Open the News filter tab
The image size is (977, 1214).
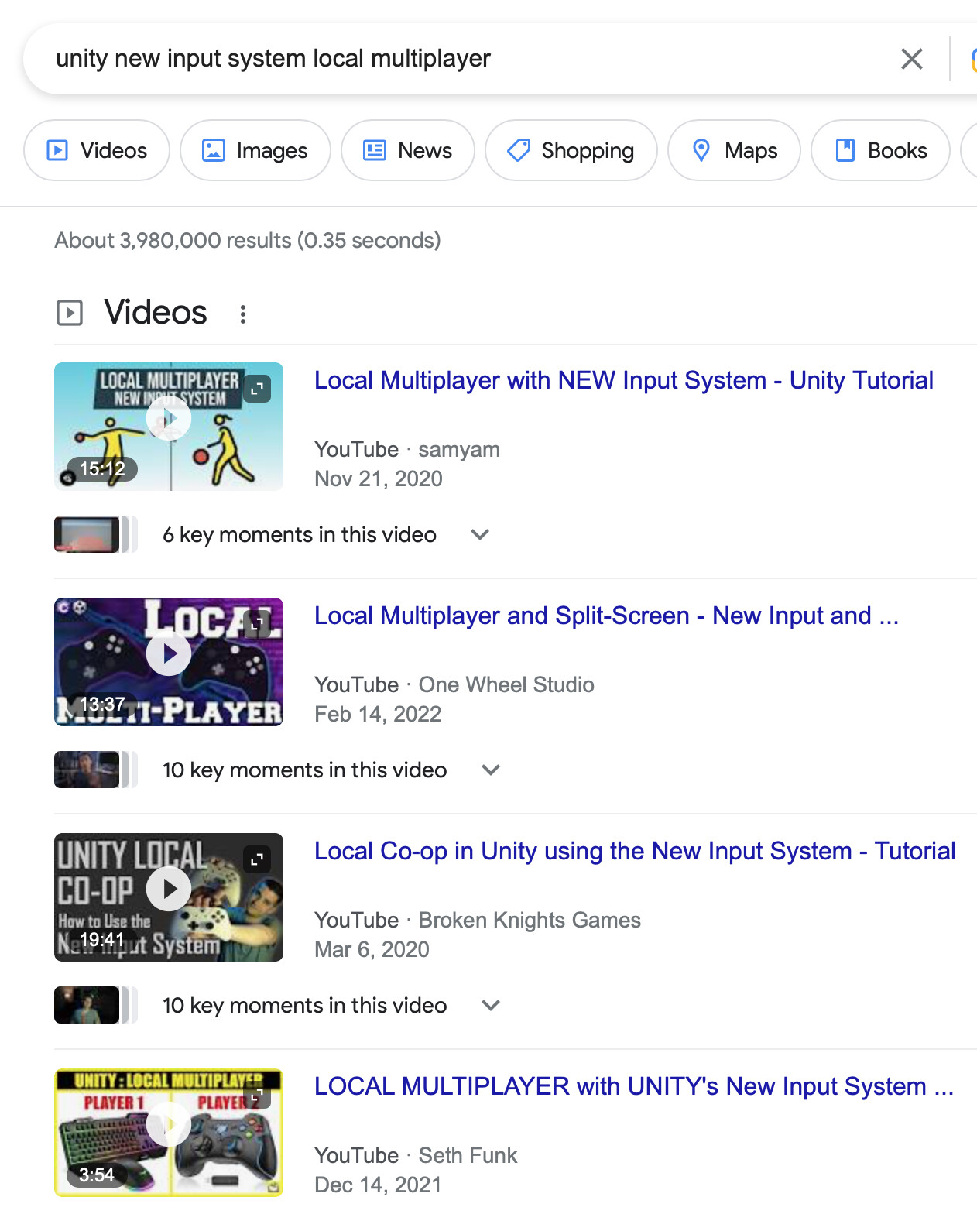pyautogui.click(x=408, y=150)
